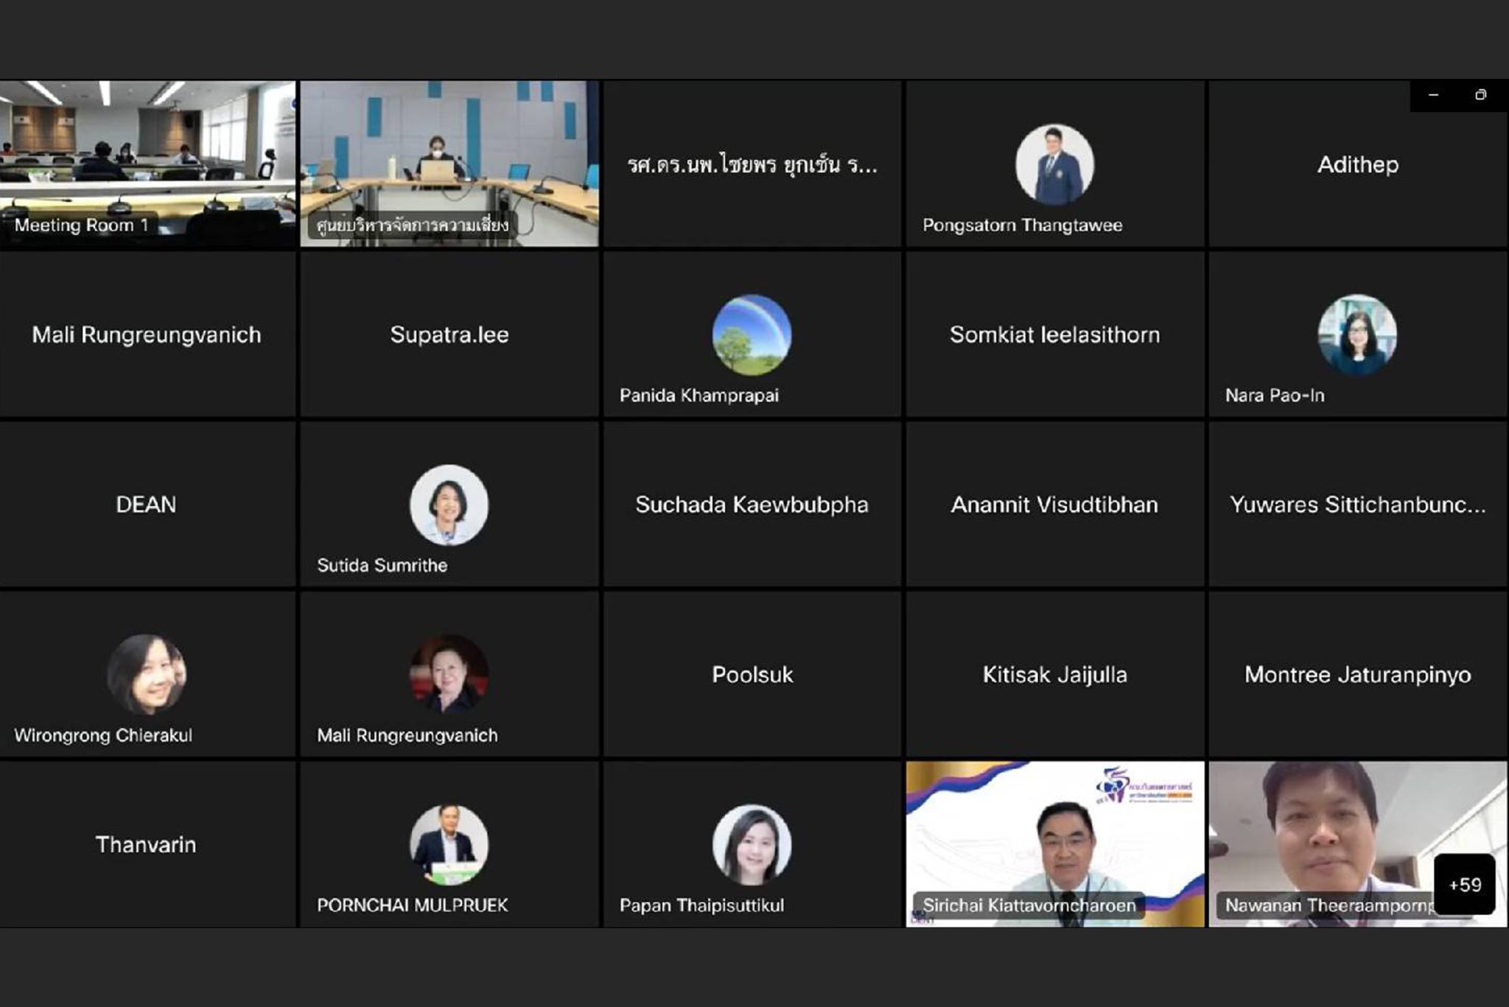Select the รศ.ดร.นพ.ไชยพร participant tile

tap(752, 164)
